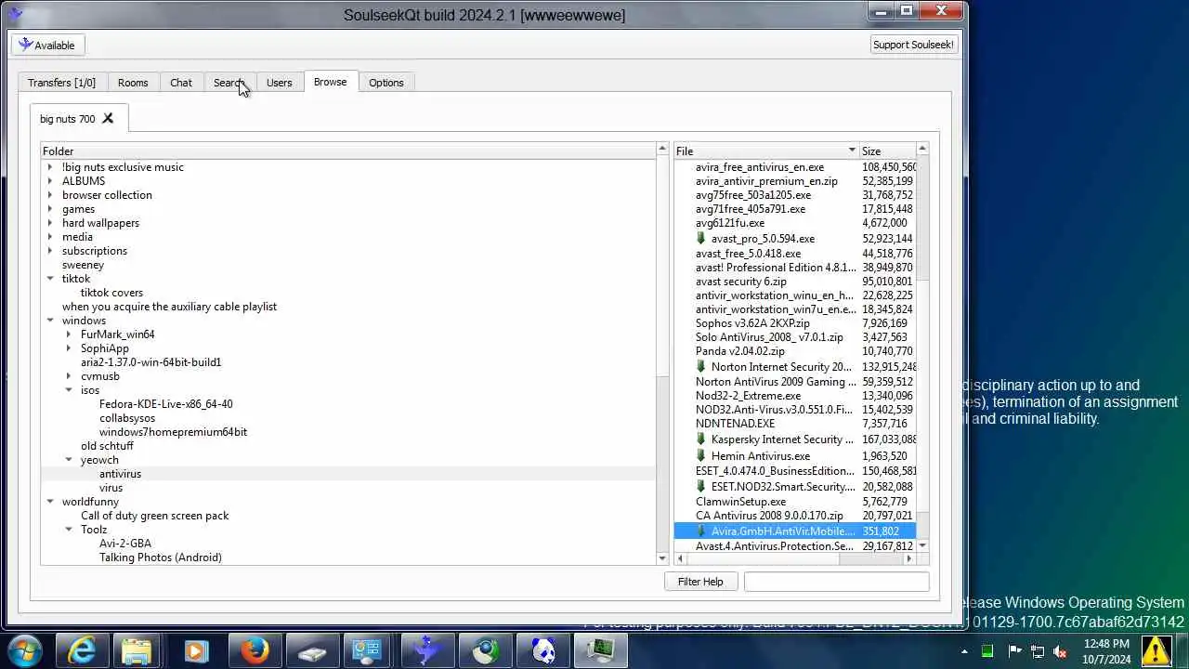Click the Size column header
1189x669 pixels.
point(887,151)
